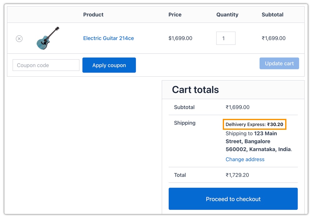
Task: Click the Price column header
Action: click(175, 14)
